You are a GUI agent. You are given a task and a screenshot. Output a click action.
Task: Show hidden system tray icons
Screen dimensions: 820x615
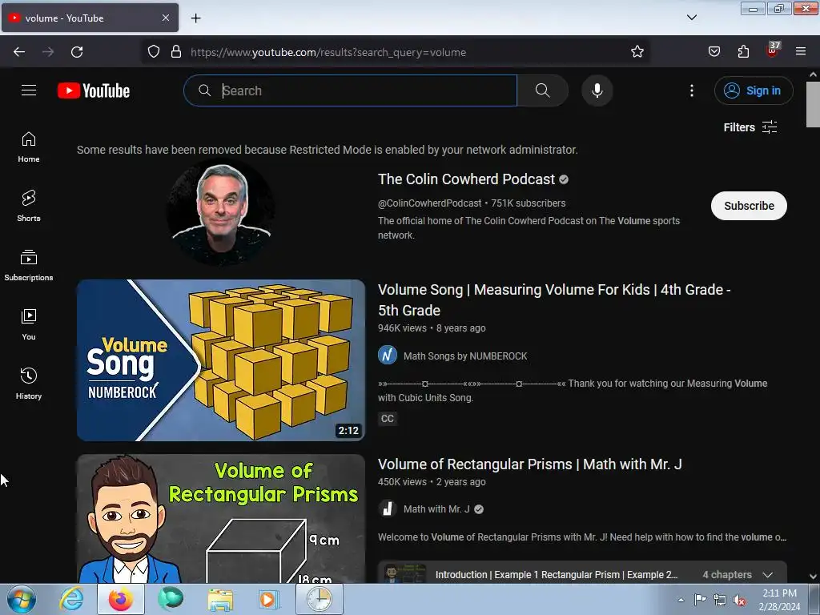tap(681, 601)
